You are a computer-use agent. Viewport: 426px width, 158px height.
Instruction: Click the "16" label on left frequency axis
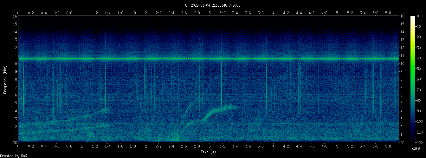pos(15,16)
